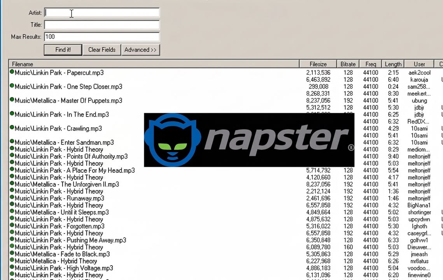Click green icon for Enter Sandman.mp3

click(12, 141)
